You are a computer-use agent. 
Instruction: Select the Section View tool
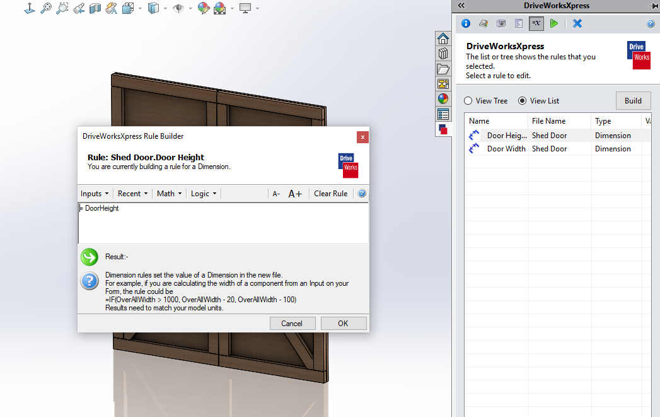pyautogui.click(x=95, y=8)
